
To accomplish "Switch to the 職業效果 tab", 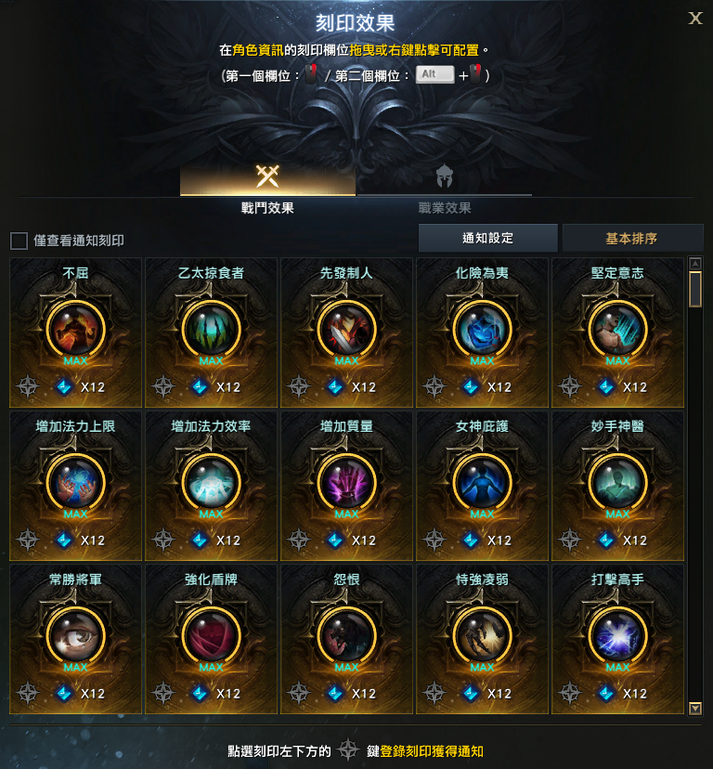I will coord(445,190).
